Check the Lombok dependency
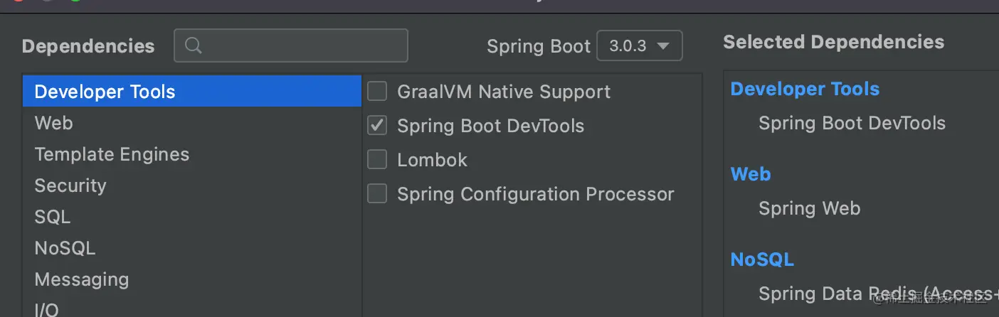 377,160
